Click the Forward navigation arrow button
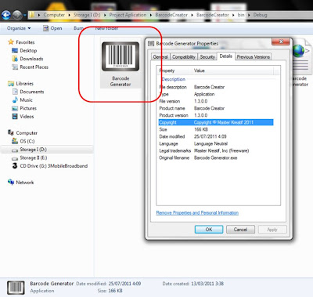Screen dimensions: 313x297 pyautogui.click(x=17, y=15)
